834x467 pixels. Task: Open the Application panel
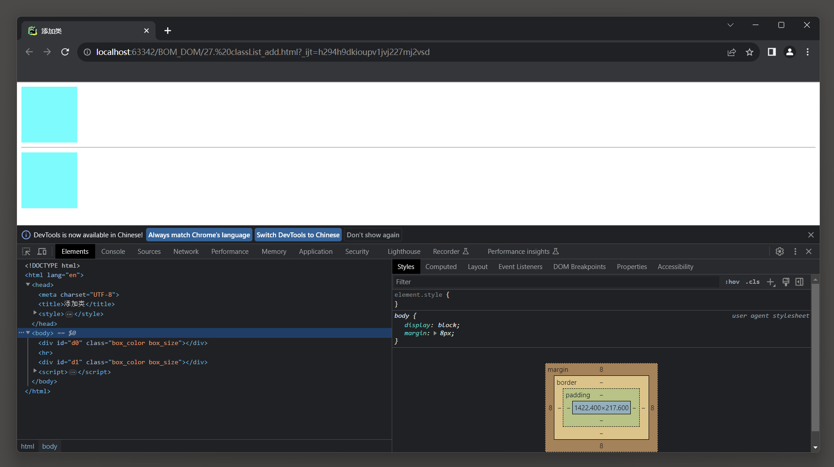[316, 252]
